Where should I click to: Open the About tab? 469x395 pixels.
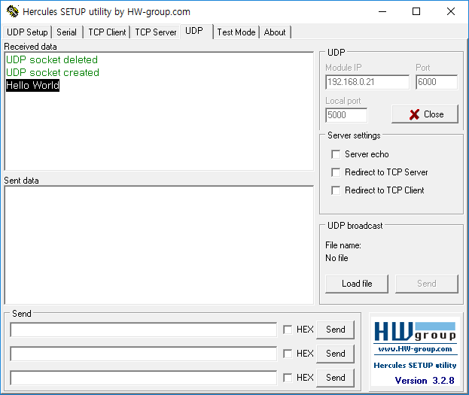[x=275, y=32]
